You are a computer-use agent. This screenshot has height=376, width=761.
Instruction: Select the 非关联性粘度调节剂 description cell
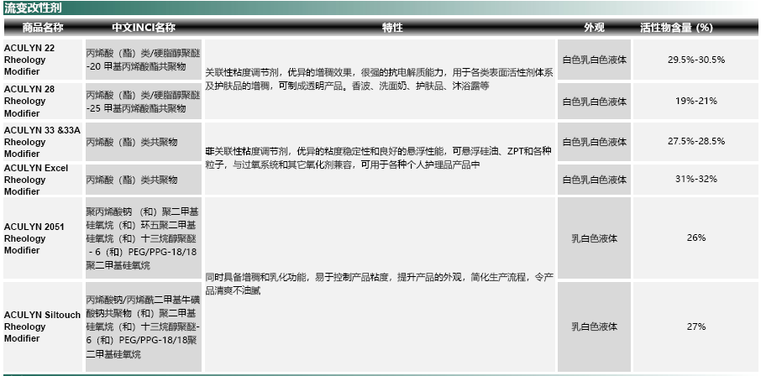pyautogui.click(x=380, y=159)
